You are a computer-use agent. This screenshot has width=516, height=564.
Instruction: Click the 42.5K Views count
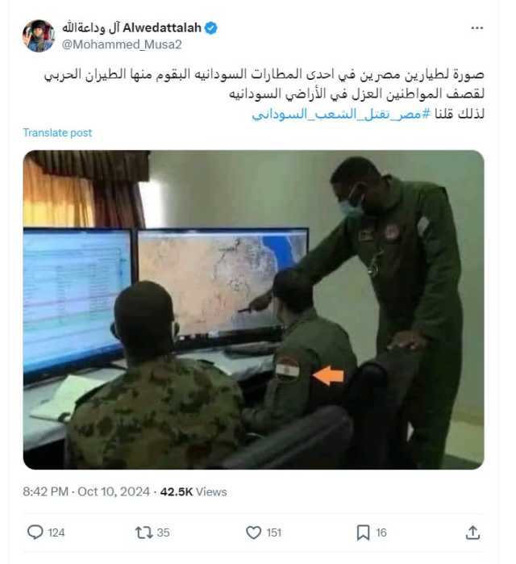coord(193,491)
